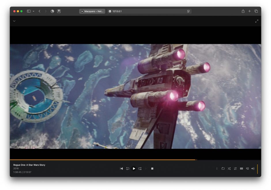Enter fullscreen mode for the video

(x=257, y=21)
